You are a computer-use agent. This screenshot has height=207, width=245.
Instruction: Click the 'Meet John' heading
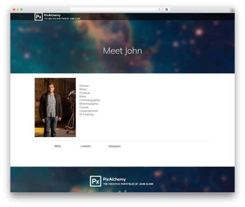122,51
